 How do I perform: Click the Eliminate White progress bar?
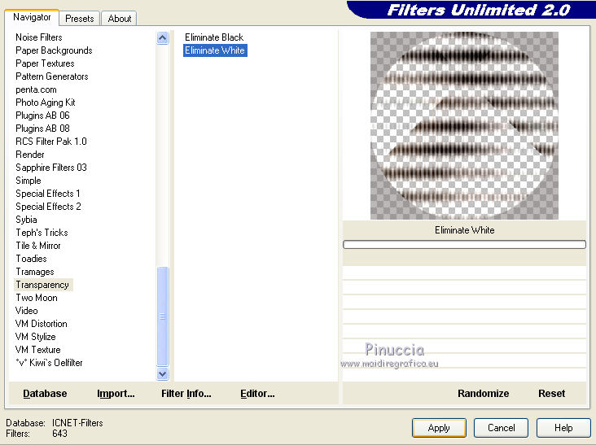point(464,245)
